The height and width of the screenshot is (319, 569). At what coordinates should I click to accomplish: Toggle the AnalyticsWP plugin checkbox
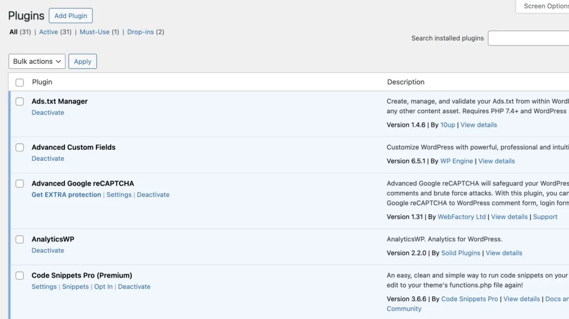[19, 240]
